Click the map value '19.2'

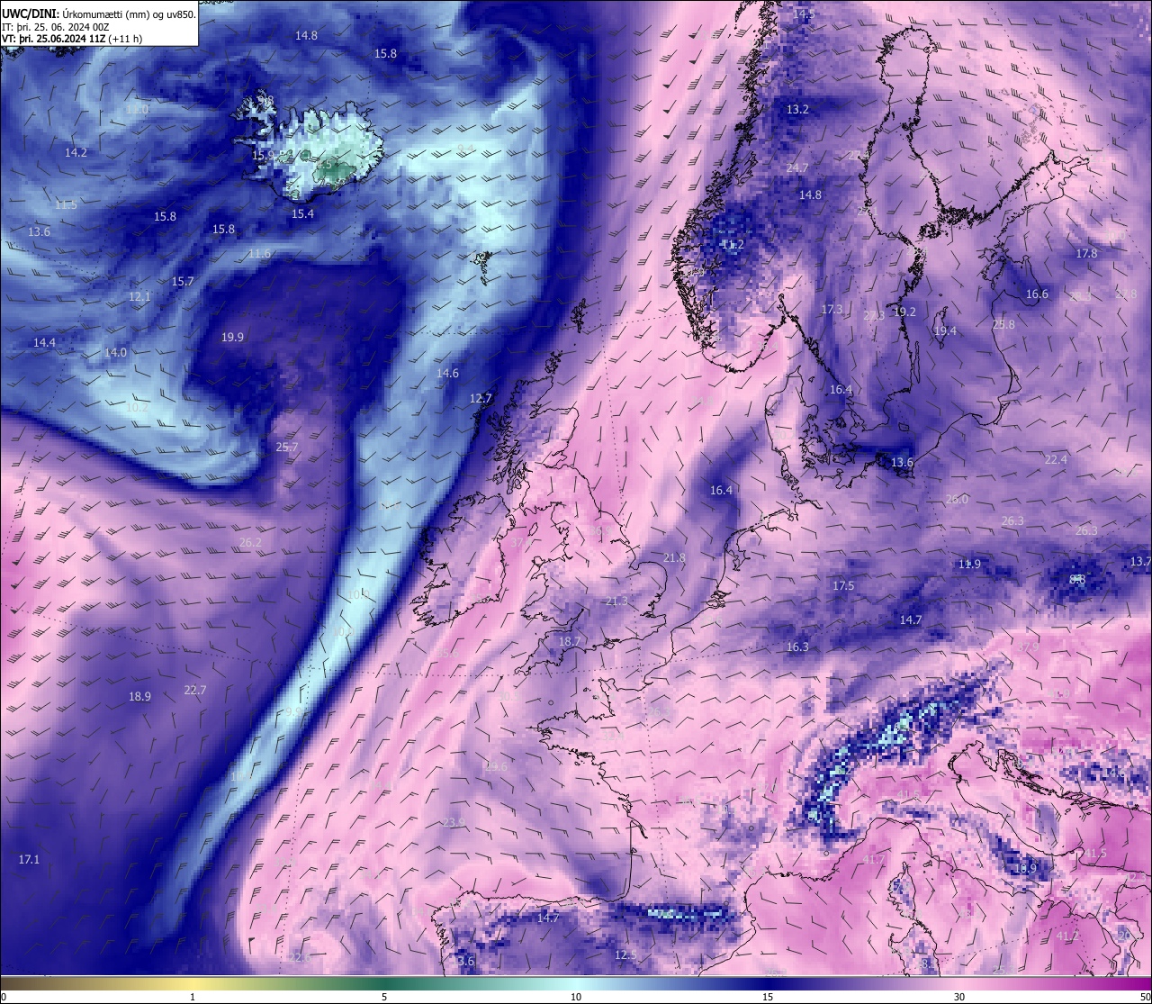(x=904, y=312)
